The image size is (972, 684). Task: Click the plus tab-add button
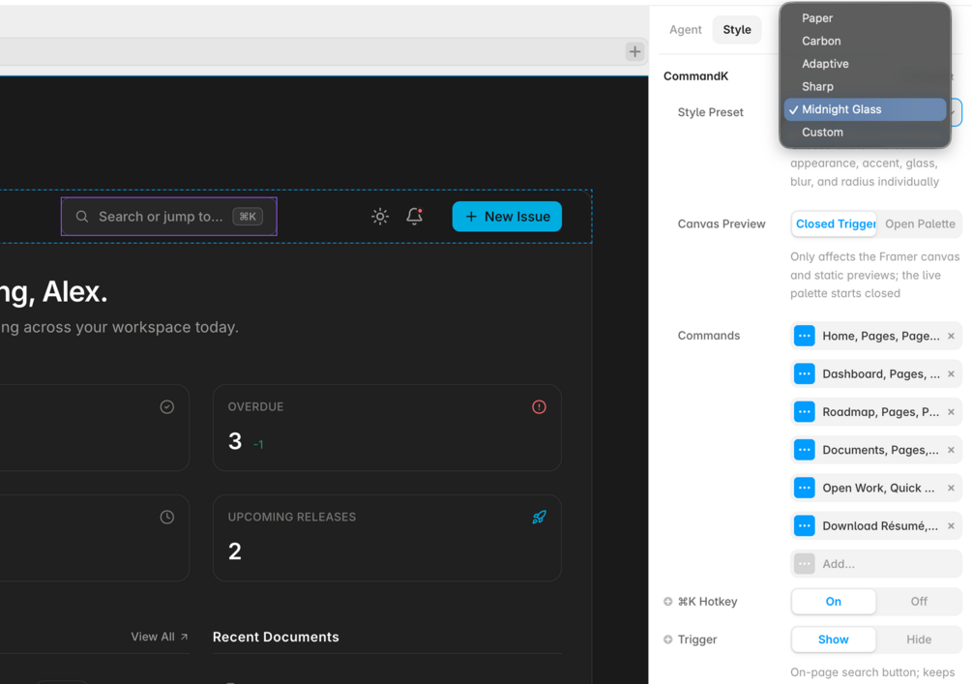[x=634, y=51]
